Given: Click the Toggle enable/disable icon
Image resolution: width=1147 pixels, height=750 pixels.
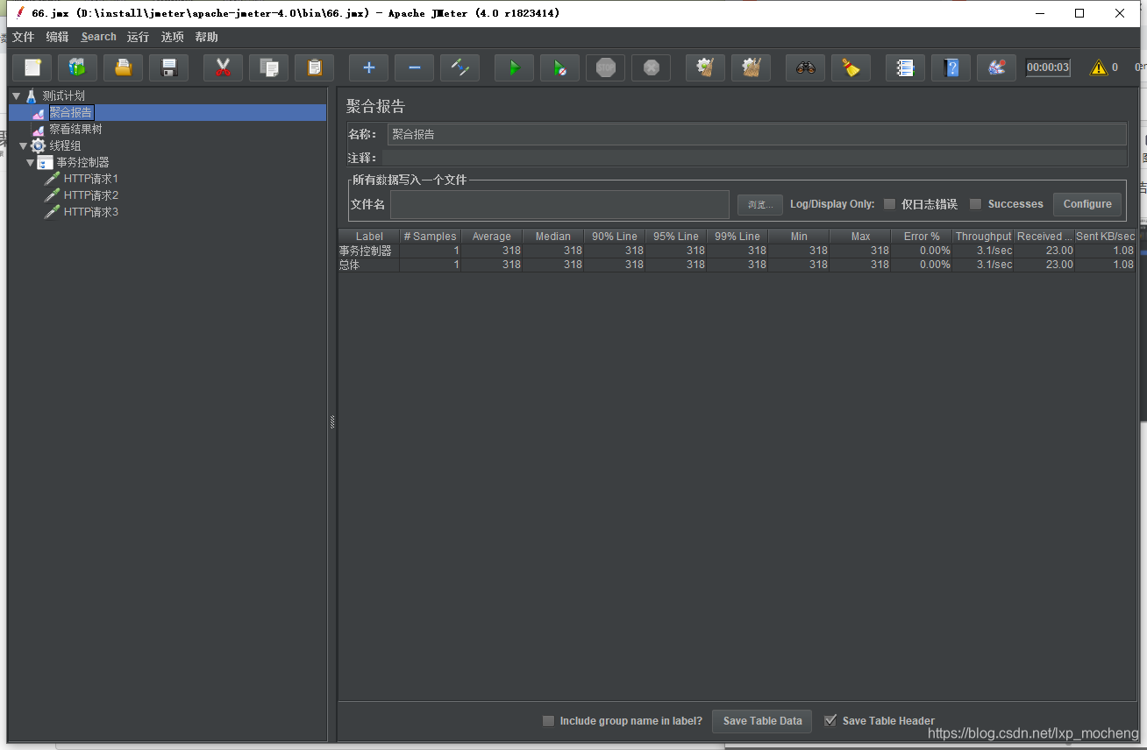Looking at the screenshot, I should pyautogui.click(x=460, y=67).
